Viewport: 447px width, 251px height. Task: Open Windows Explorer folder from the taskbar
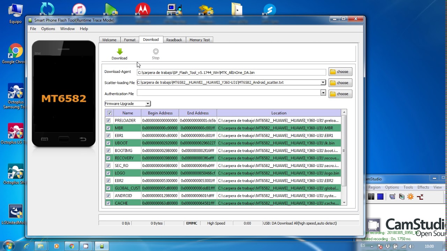pyautogui.click(x=41, y=246)
